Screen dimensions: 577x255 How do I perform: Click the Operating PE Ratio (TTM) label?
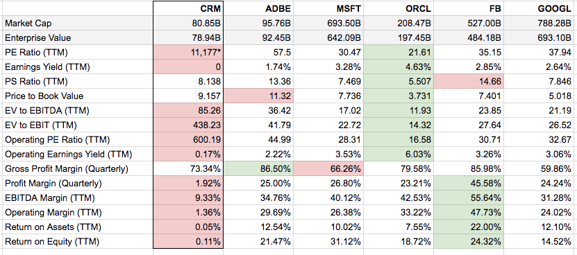[58, 139]
